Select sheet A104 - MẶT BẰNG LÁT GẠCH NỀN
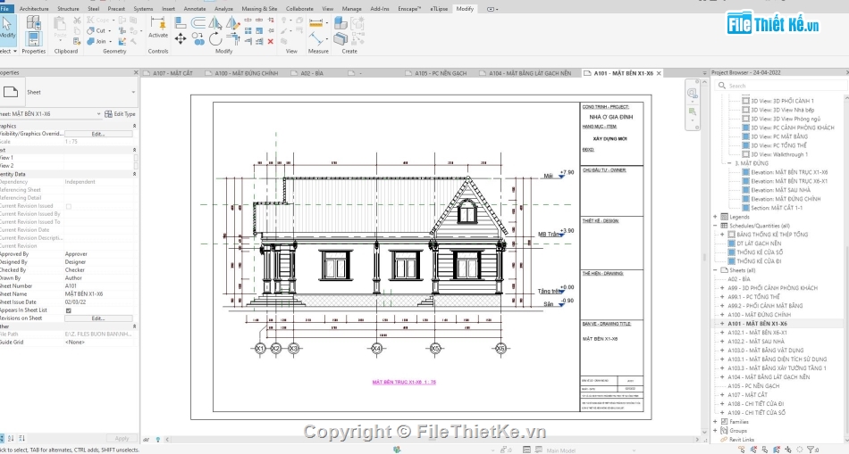849x454 pixels. [769, 377]
